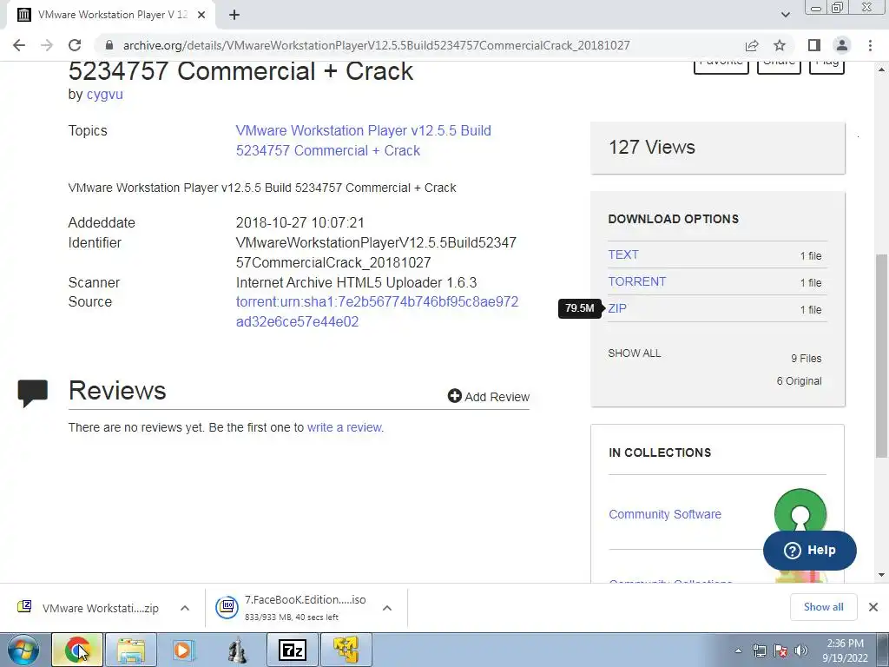Image resolution: width=889 pixels, height=667 pixels.
Task: Close the downloads bar
Action: [x=873, y=607]
